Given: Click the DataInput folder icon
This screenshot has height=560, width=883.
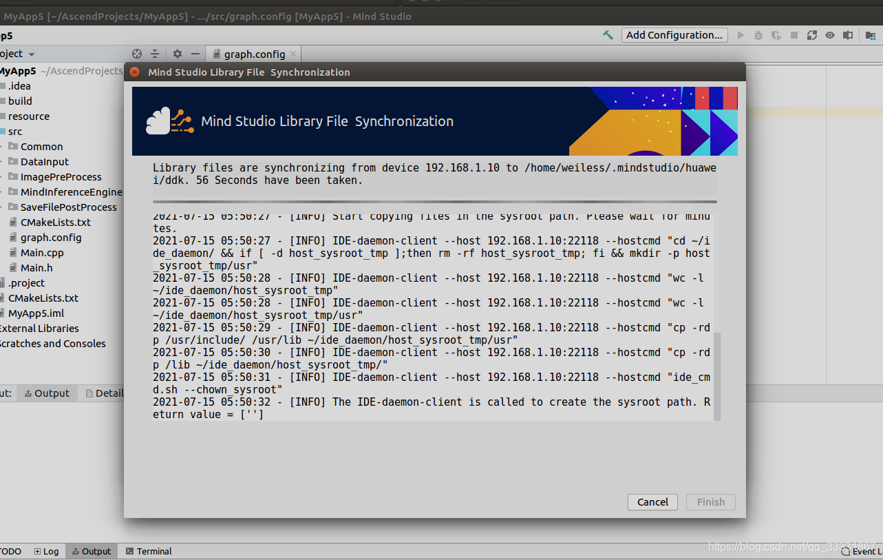Looking at the screenshot, I should tap(13, 162).
